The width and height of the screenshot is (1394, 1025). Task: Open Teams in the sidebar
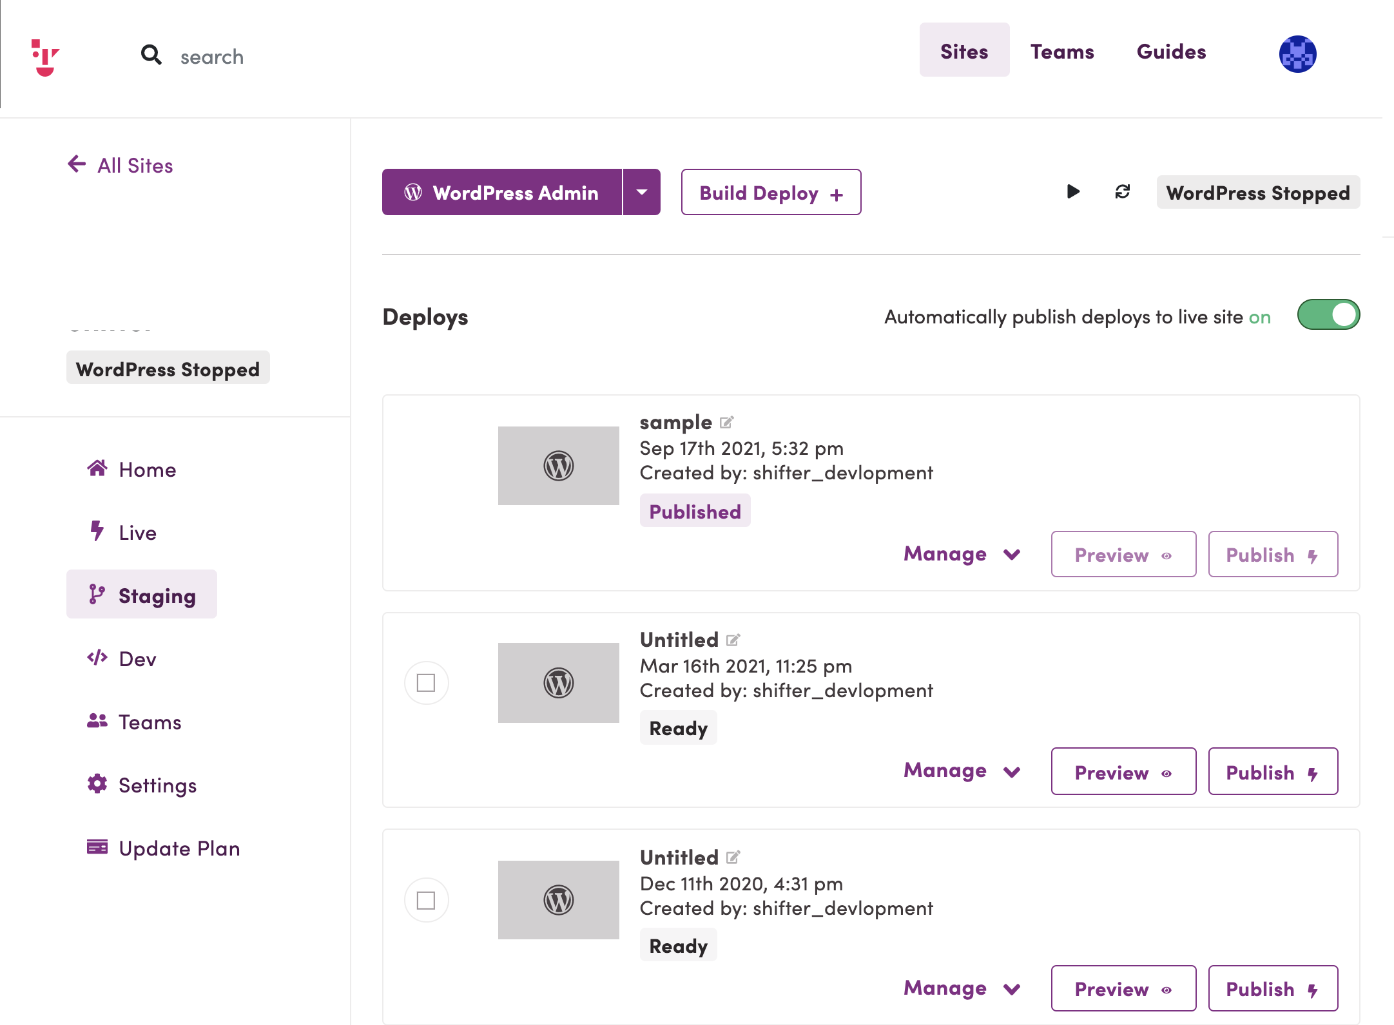[x=135, y=722]
